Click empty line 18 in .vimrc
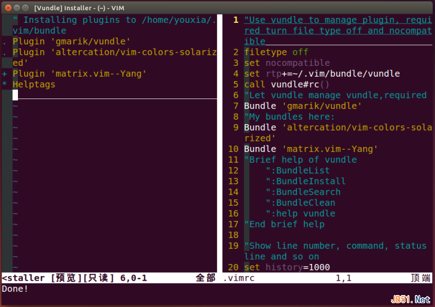Image resolution: width=435 pixels, height=307 pixels. 338,235
